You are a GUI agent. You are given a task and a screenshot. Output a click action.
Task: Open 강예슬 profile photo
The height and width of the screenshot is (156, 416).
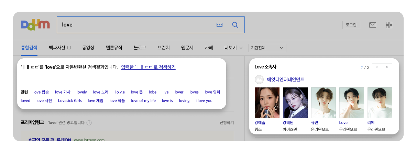(267, 103)
